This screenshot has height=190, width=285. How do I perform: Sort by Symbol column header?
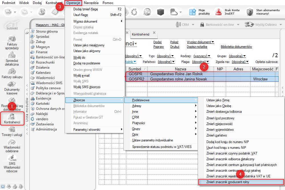[137, 69]
